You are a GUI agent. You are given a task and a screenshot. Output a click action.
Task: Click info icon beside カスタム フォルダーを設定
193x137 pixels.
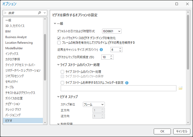(x=127, y=83)
